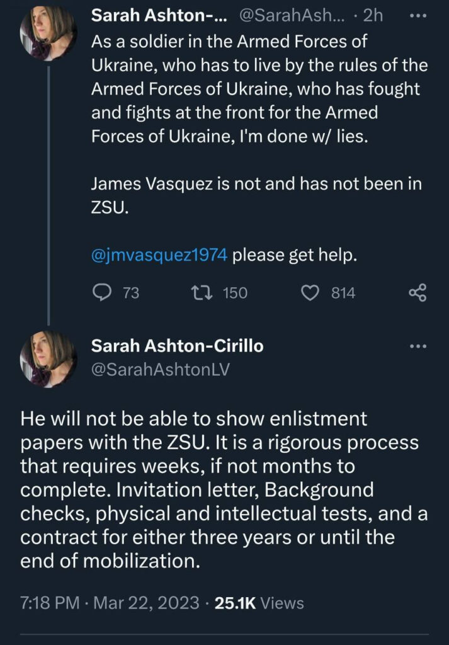
Task: Click the top tweet's profile avatar
Action: pos(48,35)
